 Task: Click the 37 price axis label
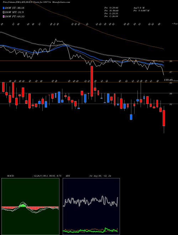point(171,72)
